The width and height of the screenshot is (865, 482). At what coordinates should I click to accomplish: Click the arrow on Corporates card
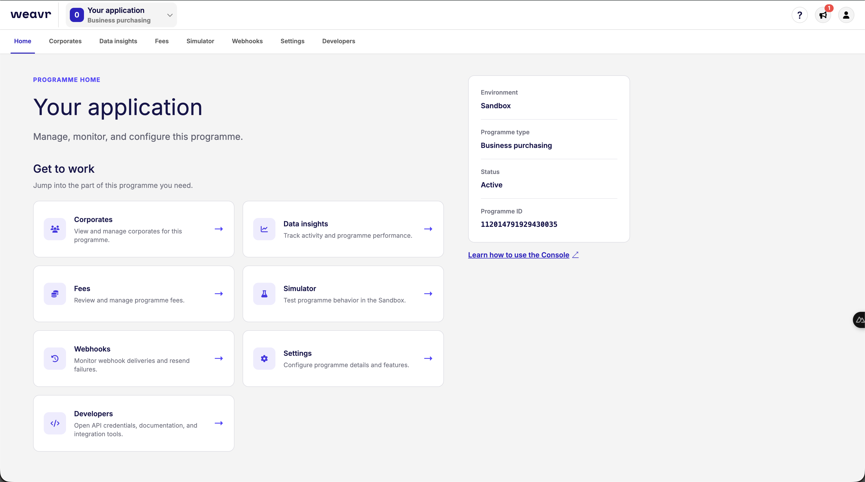click(219, 229)
